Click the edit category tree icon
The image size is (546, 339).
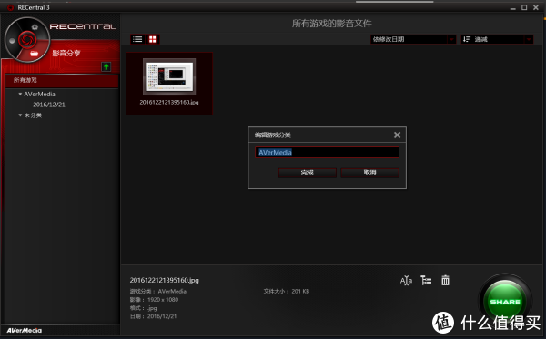(x=426, y=280)
